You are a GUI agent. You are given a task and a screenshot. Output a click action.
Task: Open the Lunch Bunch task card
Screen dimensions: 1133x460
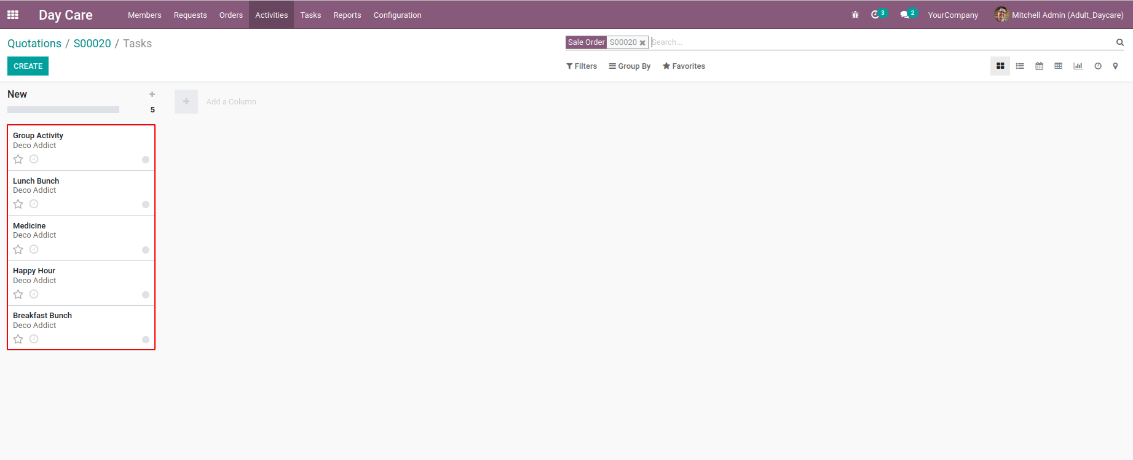coord(81,193)
